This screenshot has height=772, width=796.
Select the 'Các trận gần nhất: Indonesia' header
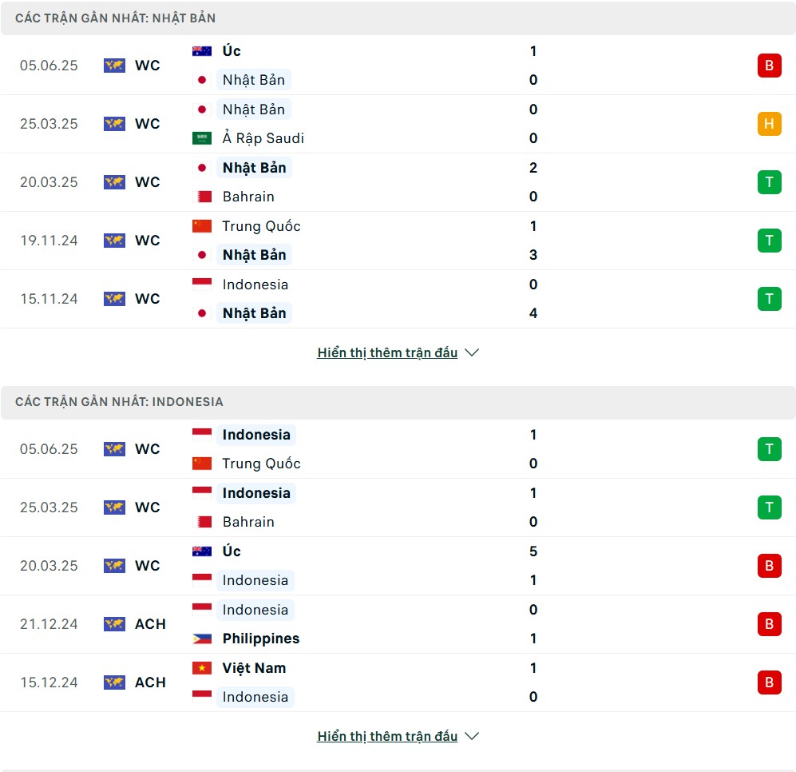[398, 402]
